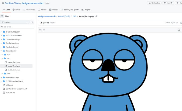Click the Notifications button
Screen dimensions: 182x111
tap(154, 3)
